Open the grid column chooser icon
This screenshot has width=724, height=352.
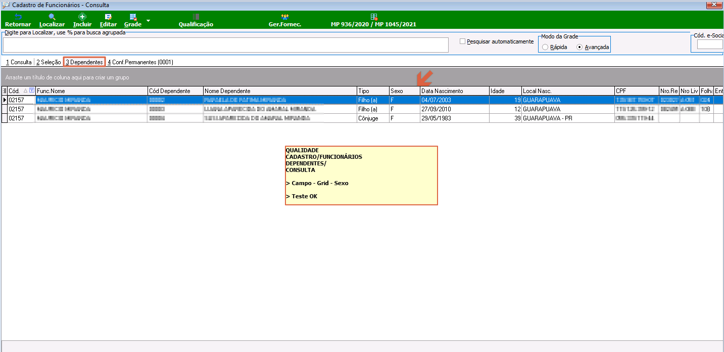tap(5, 91)
